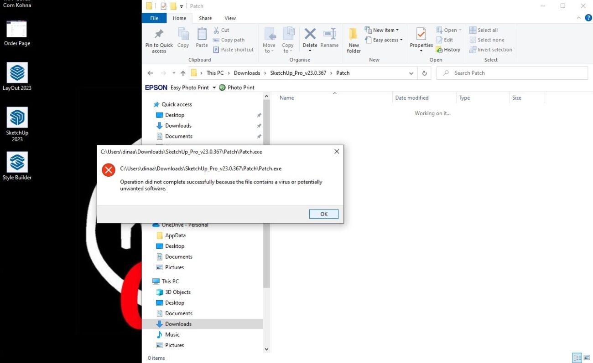Click the EPSON Photo Print button

click(x=237, y=87)
